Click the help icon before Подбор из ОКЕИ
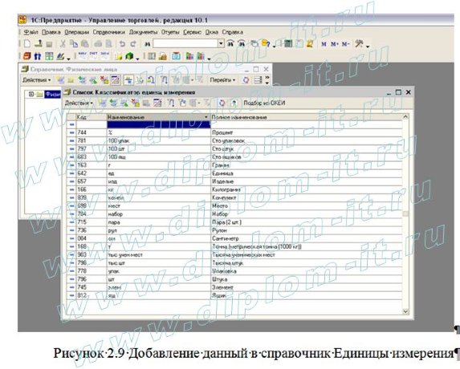 tap(234, 103)
